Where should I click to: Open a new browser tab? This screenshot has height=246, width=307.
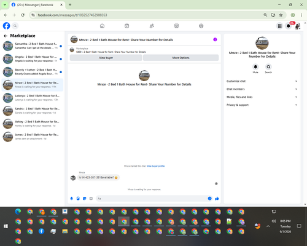click(x=70, y=5)
